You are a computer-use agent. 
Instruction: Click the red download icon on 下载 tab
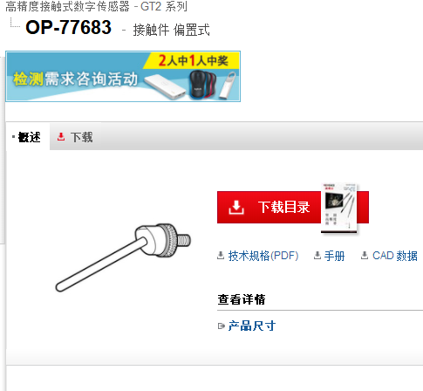coord(61,136)
